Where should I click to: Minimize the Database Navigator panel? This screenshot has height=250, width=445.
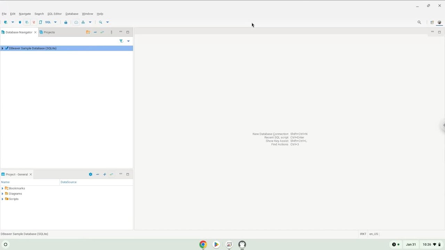(x=121, y=32)
